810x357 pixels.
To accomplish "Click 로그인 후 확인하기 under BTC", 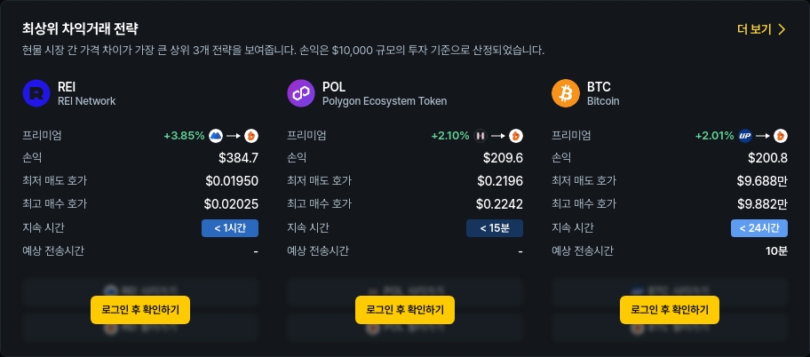I will pos(670,310).
